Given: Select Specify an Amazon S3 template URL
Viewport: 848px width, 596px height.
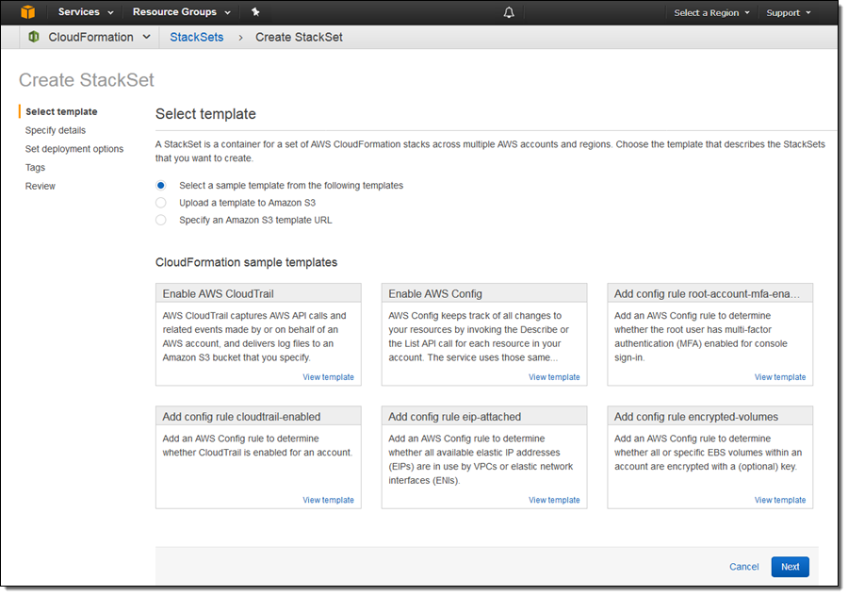Looking at the screenshot, I should tap(161, 220).
